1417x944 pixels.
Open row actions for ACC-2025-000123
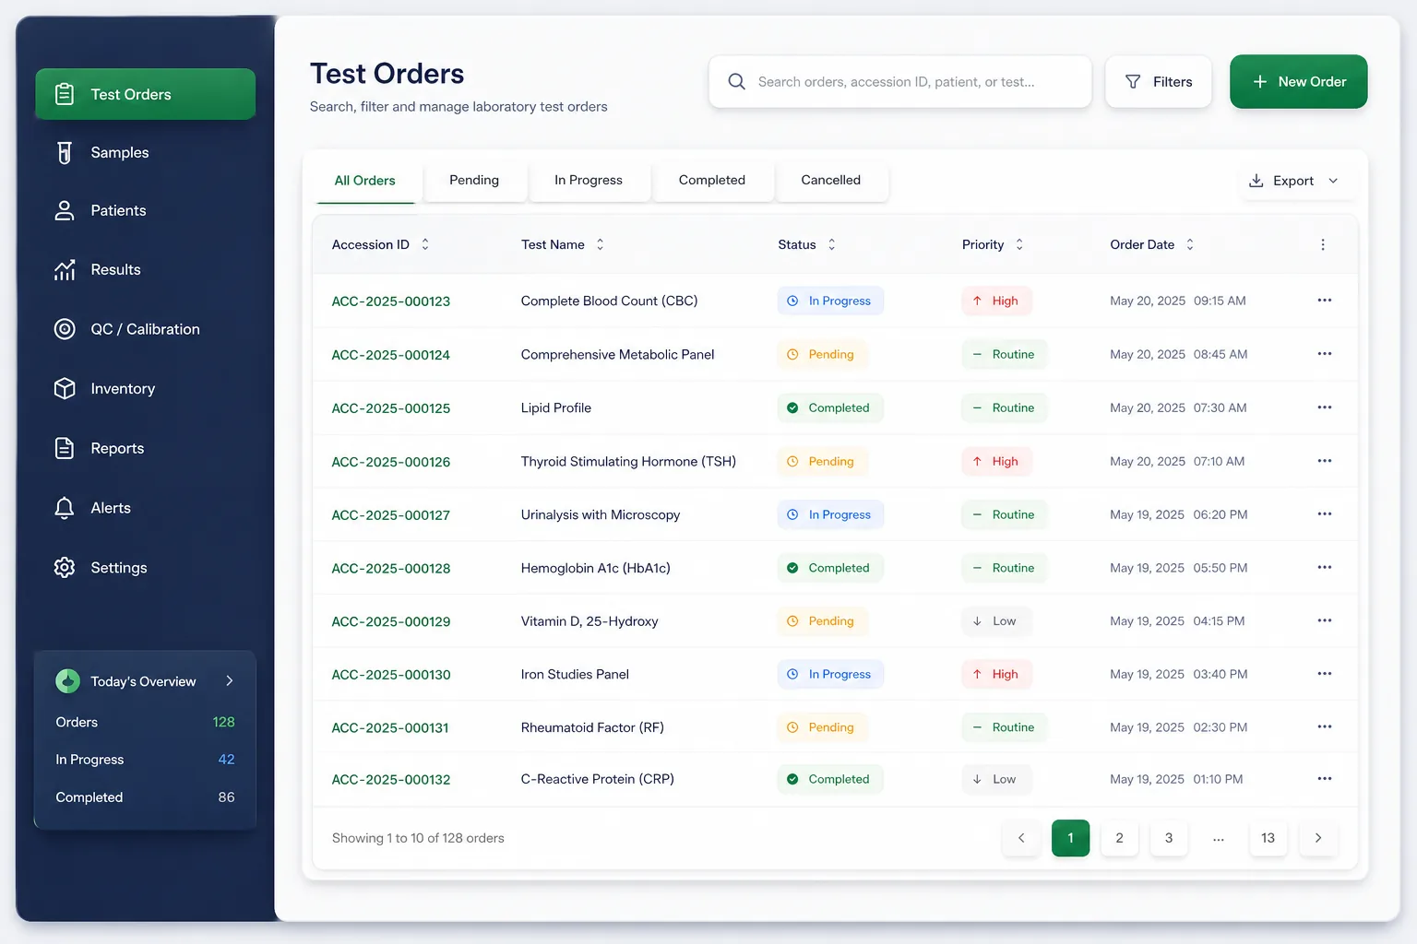(1325, 301)
